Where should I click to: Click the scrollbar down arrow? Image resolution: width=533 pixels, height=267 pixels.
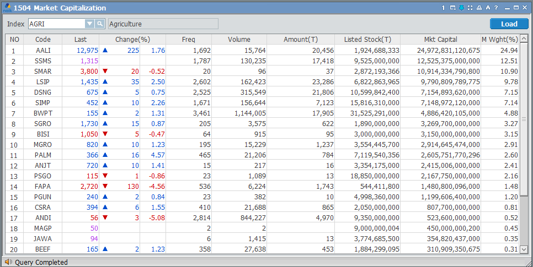pyautogui.click(x=524, y=249)
